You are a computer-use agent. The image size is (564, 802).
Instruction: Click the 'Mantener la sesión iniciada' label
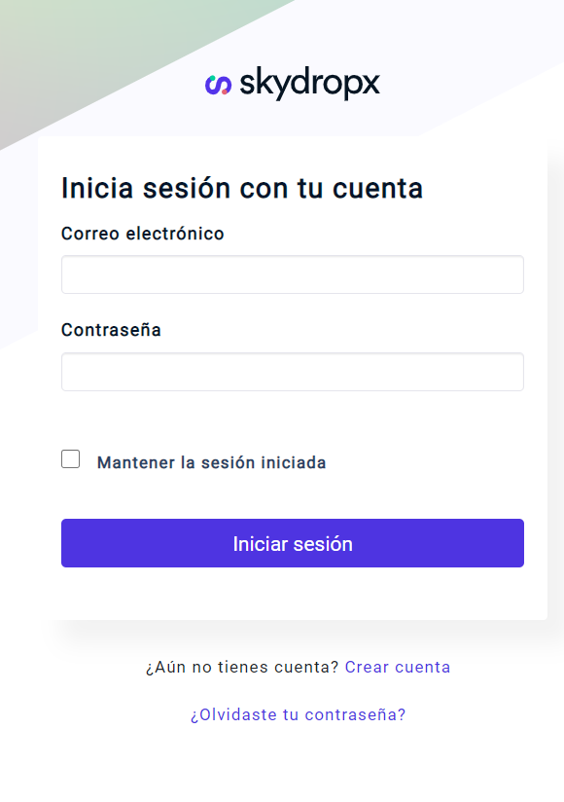click(x=210, y=462)
